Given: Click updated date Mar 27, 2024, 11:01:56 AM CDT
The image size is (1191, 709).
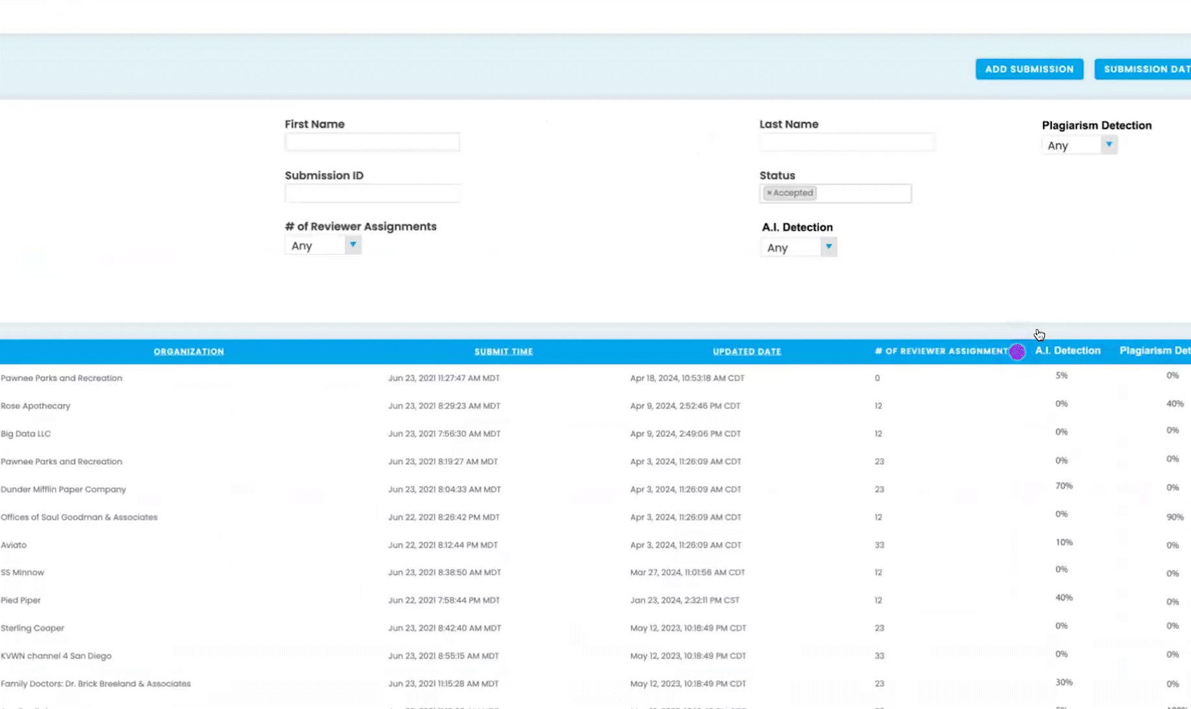Looking at the screenshot, I should pos(687,572).
